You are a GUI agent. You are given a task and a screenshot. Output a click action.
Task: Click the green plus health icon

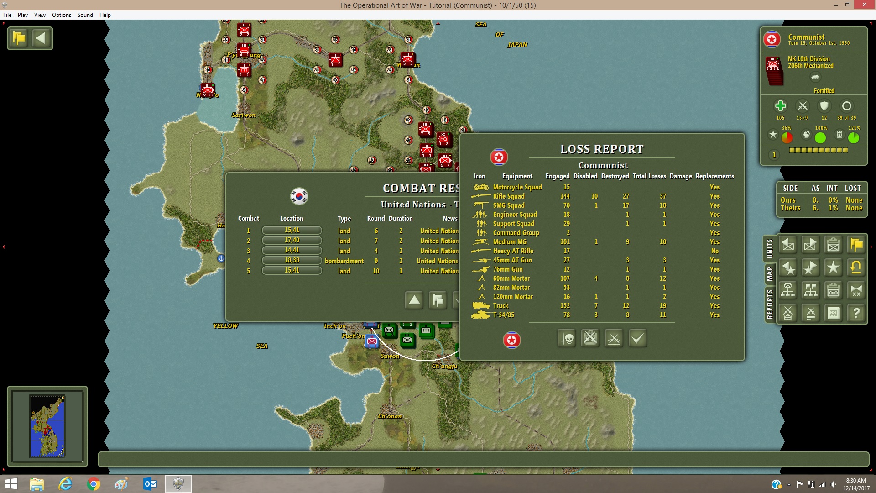(x=781, y=106)
